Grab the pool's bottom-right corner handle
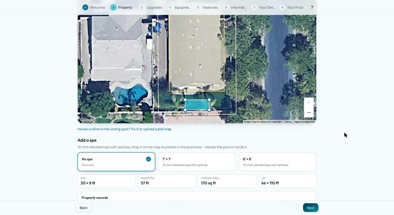 [x=209, y=110]
